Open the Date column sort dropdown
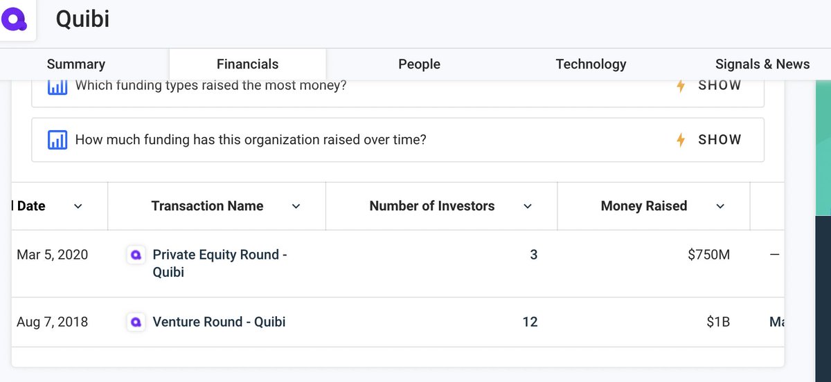The image size is (831, 382). pos(78,206)
